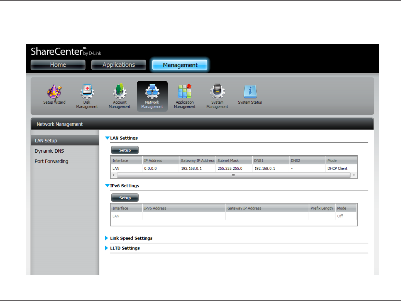Click the Network Management panel title
401x301 pixels.
coord(60,124)
